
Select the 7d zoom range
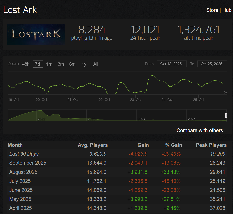pos(38,64)
